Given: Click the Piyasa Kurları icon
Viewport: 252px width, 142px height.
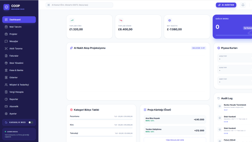Looking at the screenshot, I should (x=219, y=48).
